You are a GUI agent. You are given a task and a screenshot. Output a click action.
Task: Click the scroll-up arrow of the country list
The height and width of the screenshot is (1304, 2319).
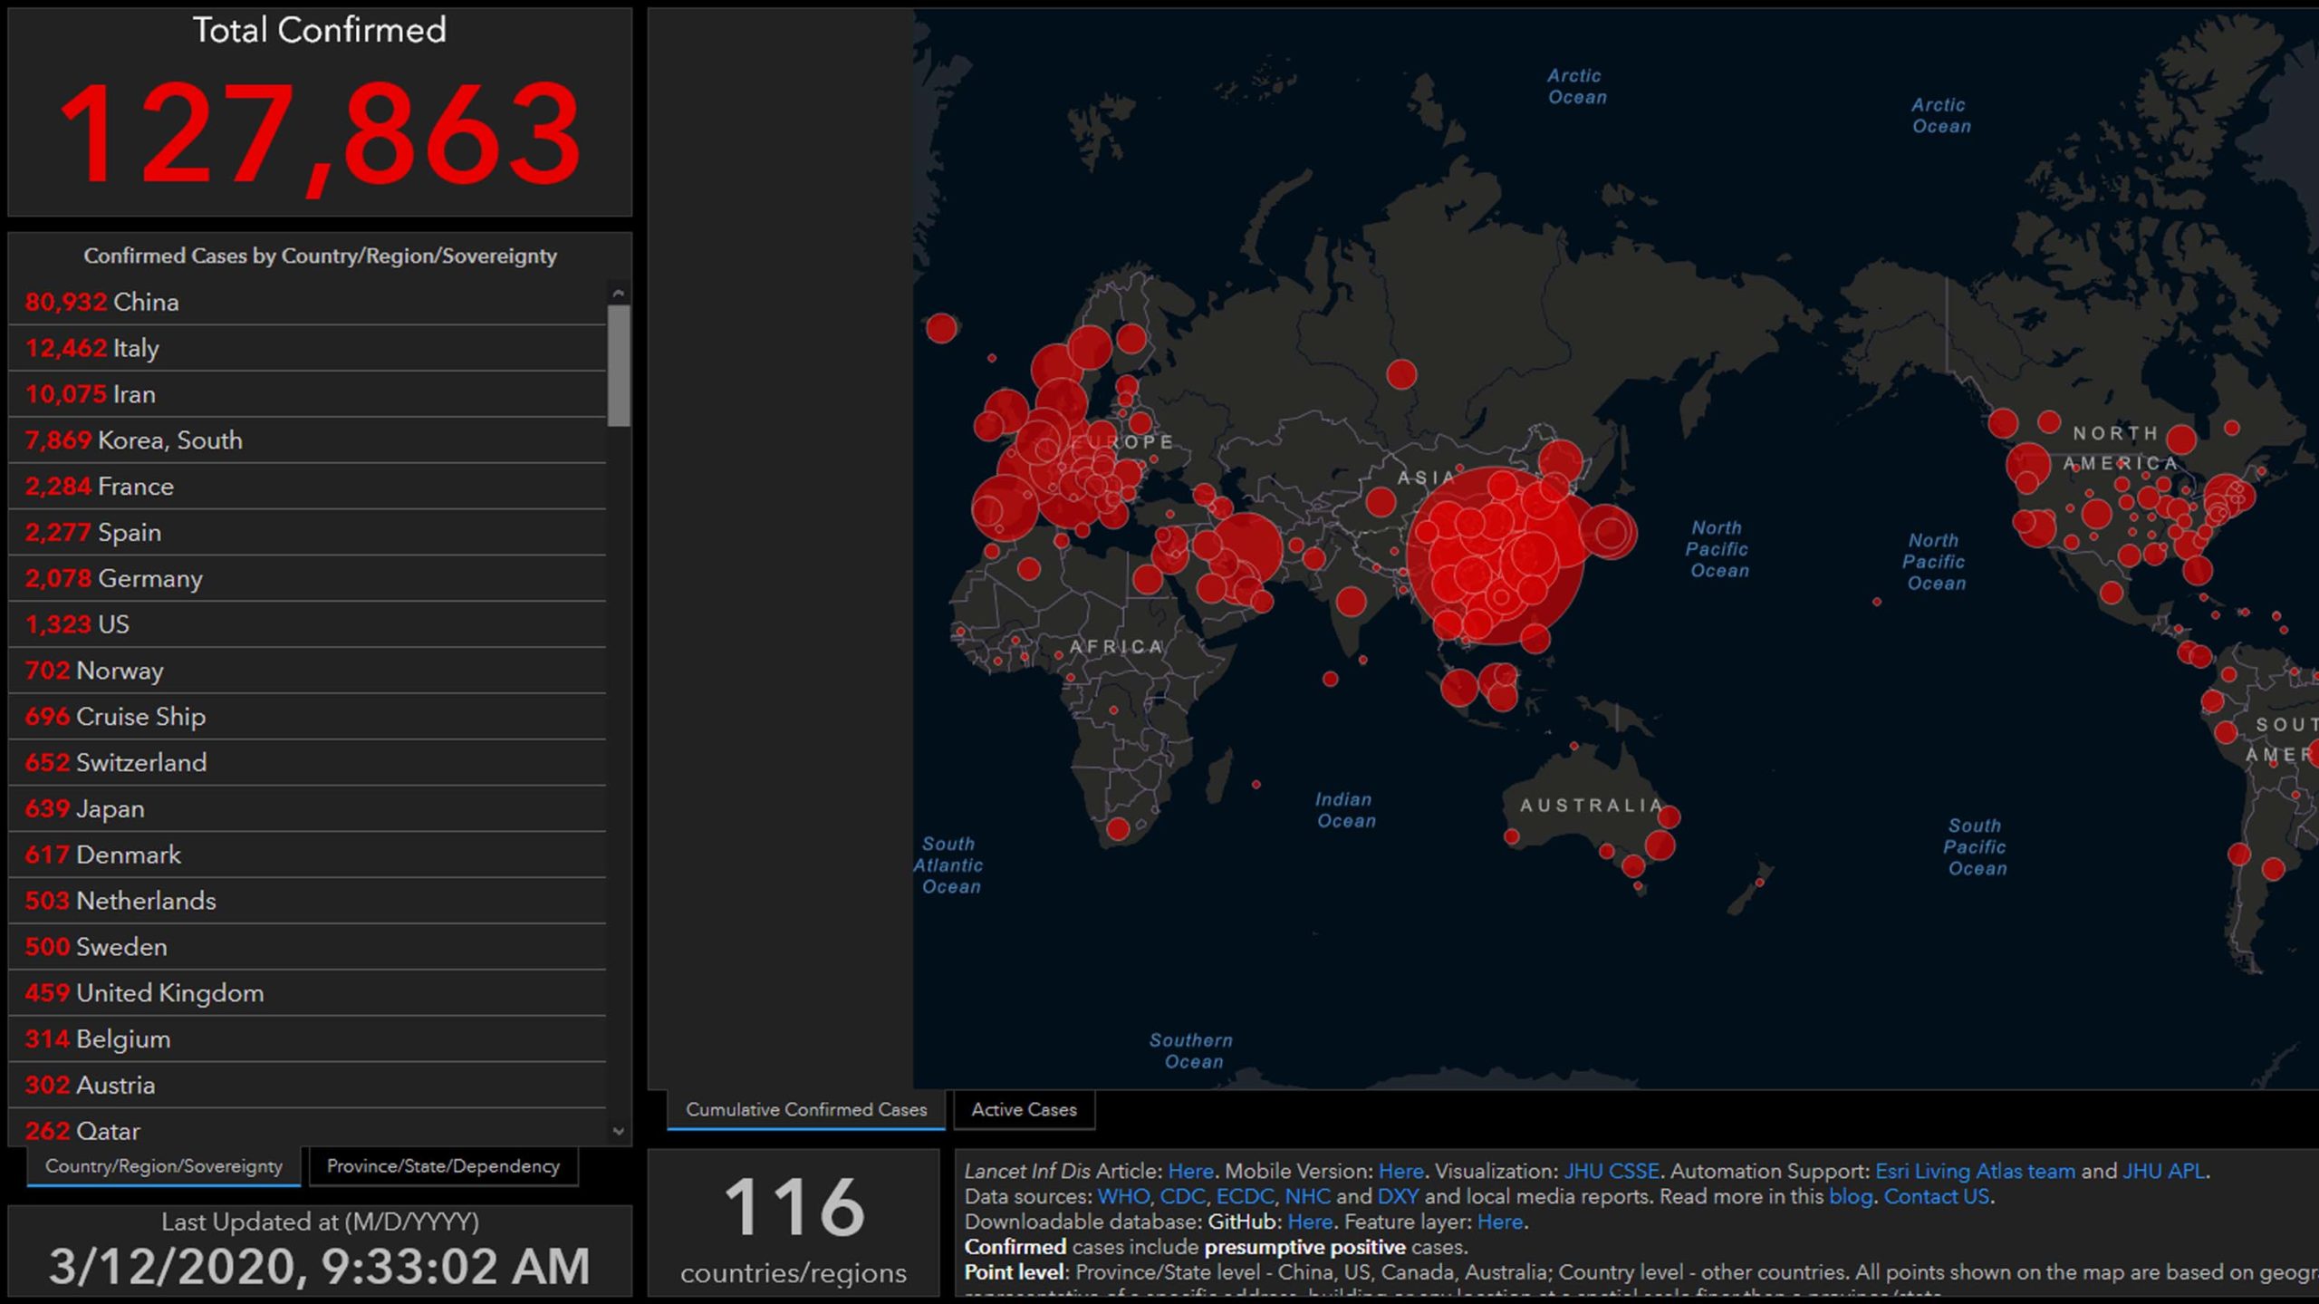click(x=619, y=294)
